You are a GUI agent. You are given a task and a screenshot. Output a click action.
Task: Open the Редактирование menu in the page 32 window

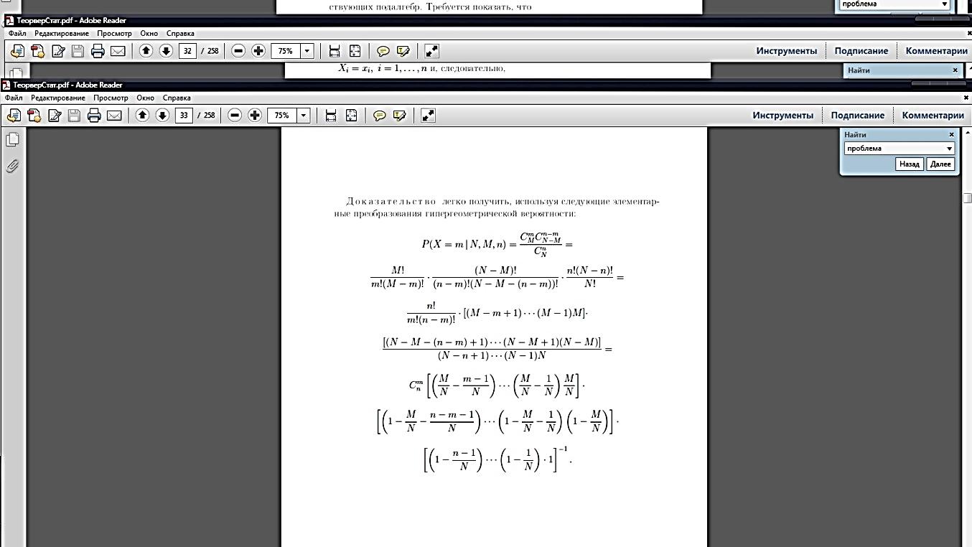point(62,34)
